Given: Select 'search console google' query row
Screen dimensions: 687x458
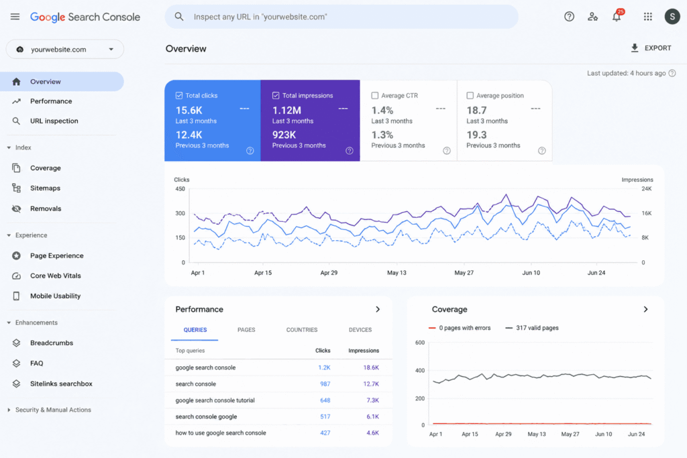Looking at the screenshot, I should tap(278, 416).
